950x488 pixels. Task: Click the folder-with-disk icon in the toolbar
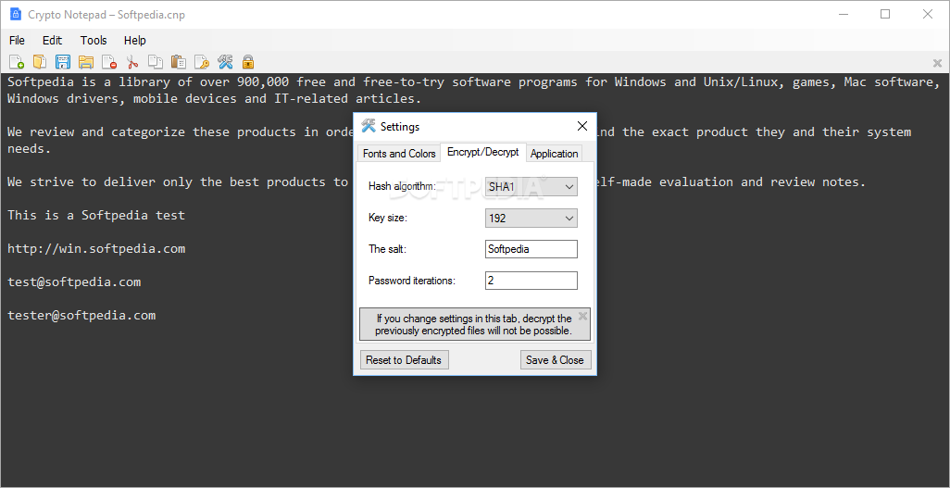(x=86, y=62)
